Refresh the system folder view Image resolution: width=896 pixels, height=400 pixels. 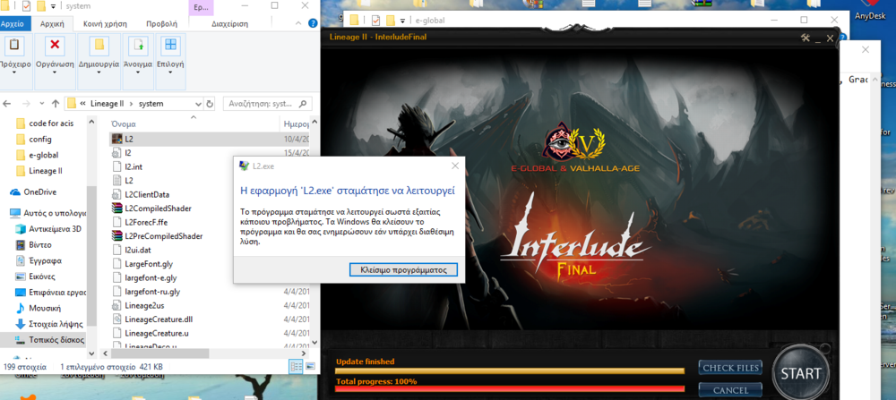click(x=209, y=104)
